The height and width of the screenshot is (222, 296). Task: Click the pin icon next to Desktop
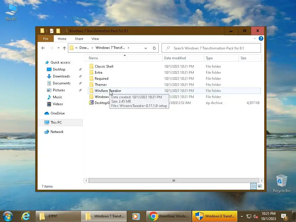[x=80, y=69]
